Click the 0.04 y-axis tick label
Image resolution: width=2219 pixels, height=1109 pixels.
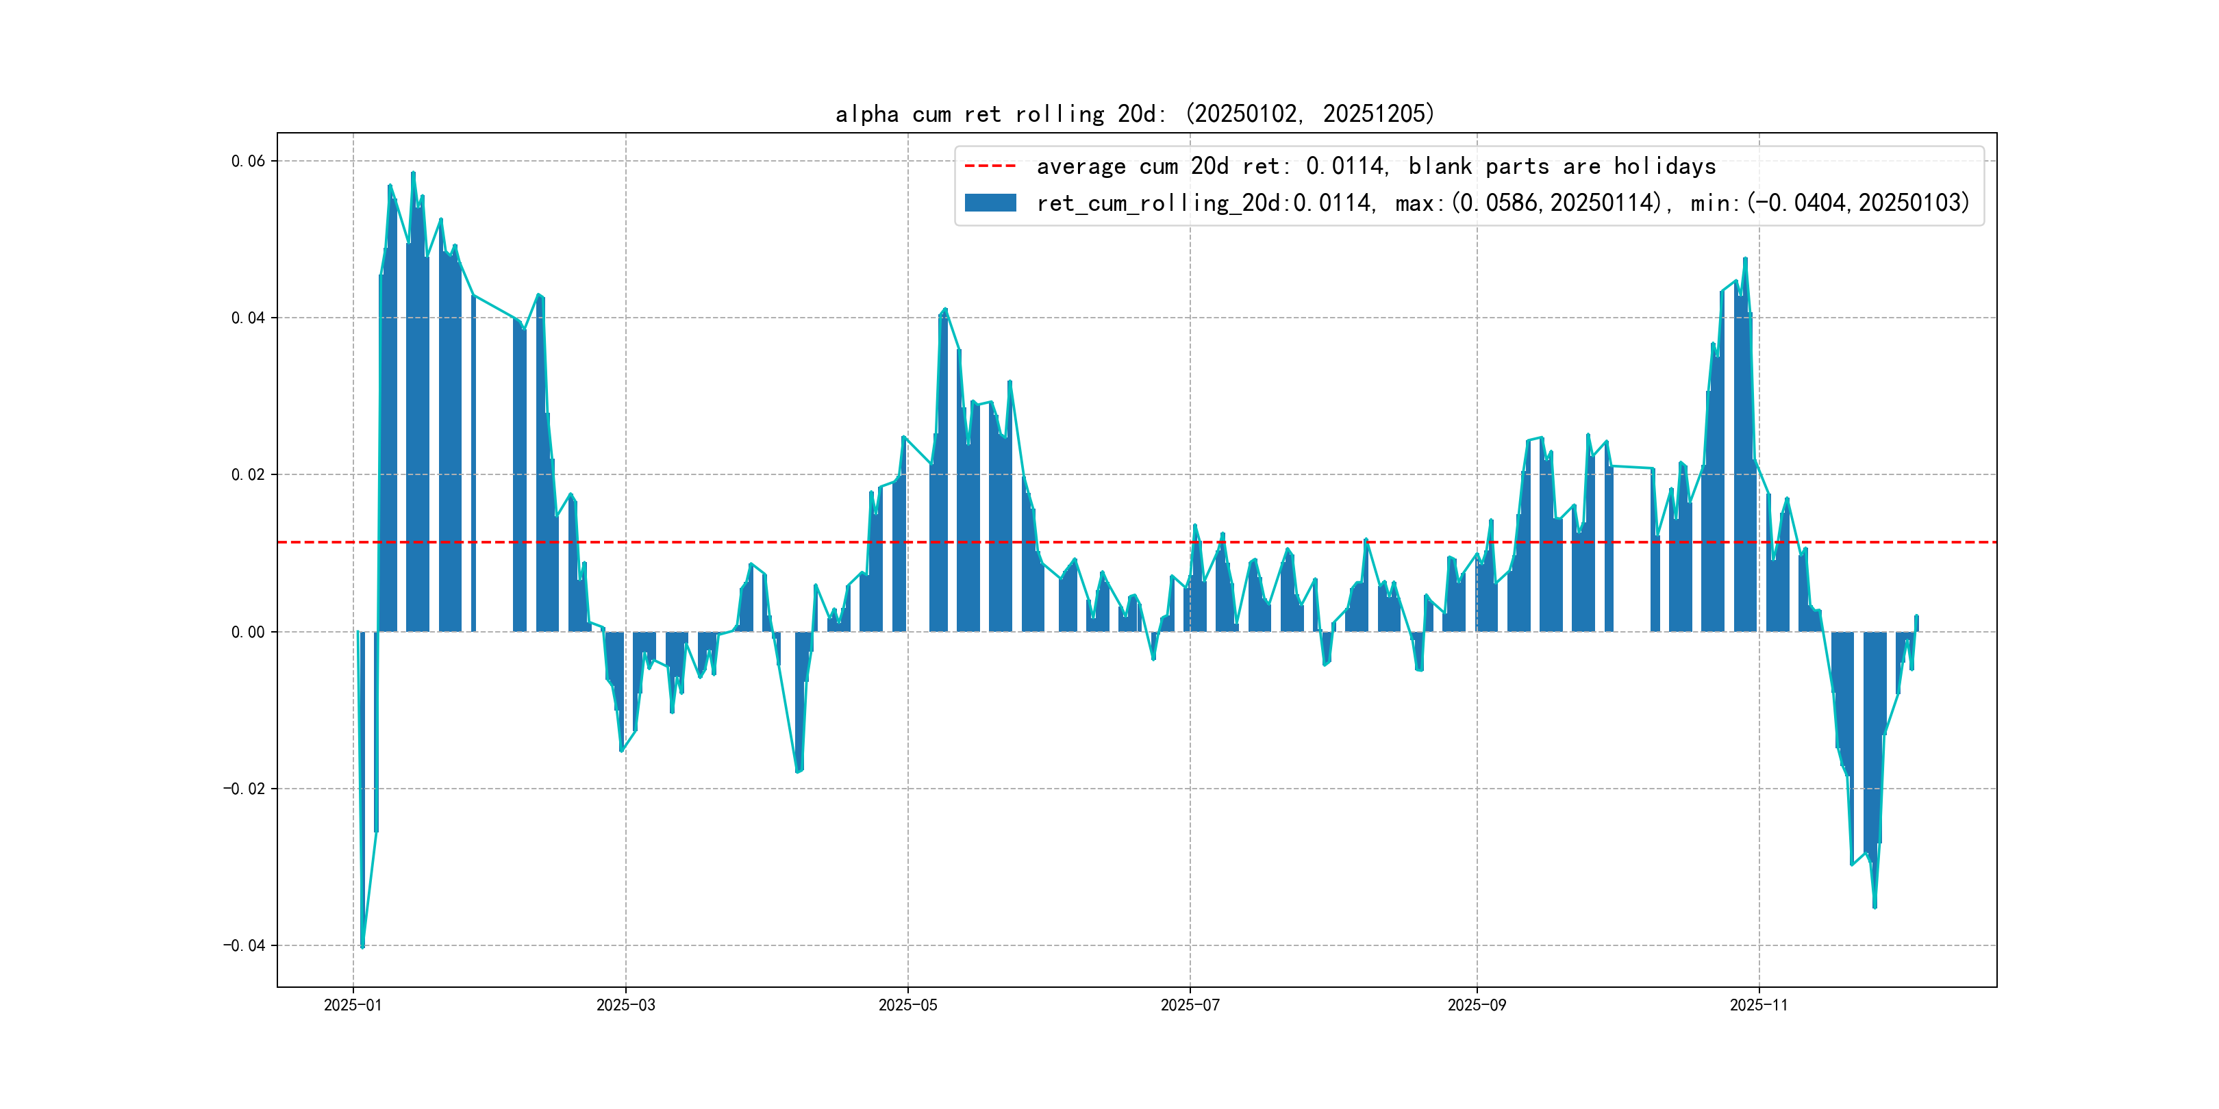tap(248, 318)
